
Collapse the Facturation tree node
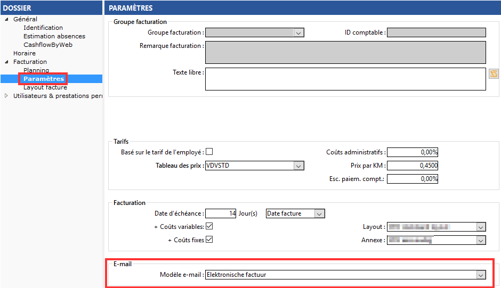pos(6,62)
